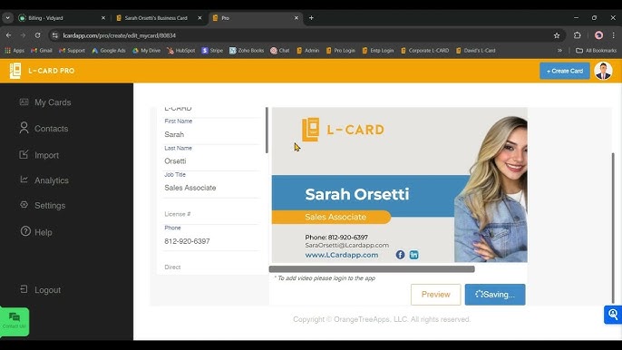Click the browser profile avatar icon
This screenshot has width=622, height=350.
click(x=599, y=35)
